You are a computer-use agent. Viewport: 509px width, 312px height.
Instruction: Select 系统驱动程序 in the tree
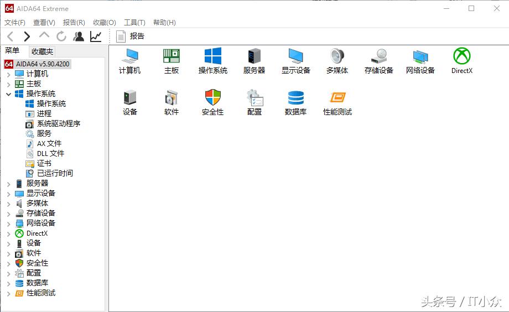pyautogui.click(x=58, y=123)
